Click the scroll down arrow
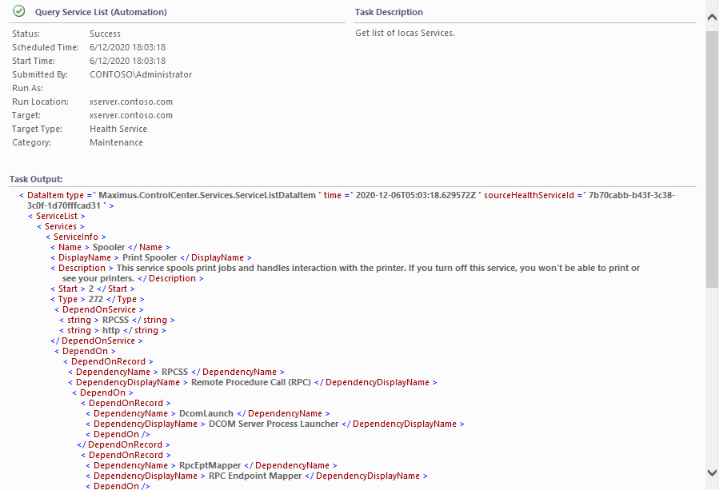The height and width of the screenshot is (490, 719). pos(712,472)
